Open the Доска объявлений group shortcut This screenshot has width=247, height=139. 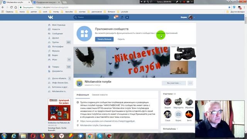pyautogui.click(x=59, y=78)
